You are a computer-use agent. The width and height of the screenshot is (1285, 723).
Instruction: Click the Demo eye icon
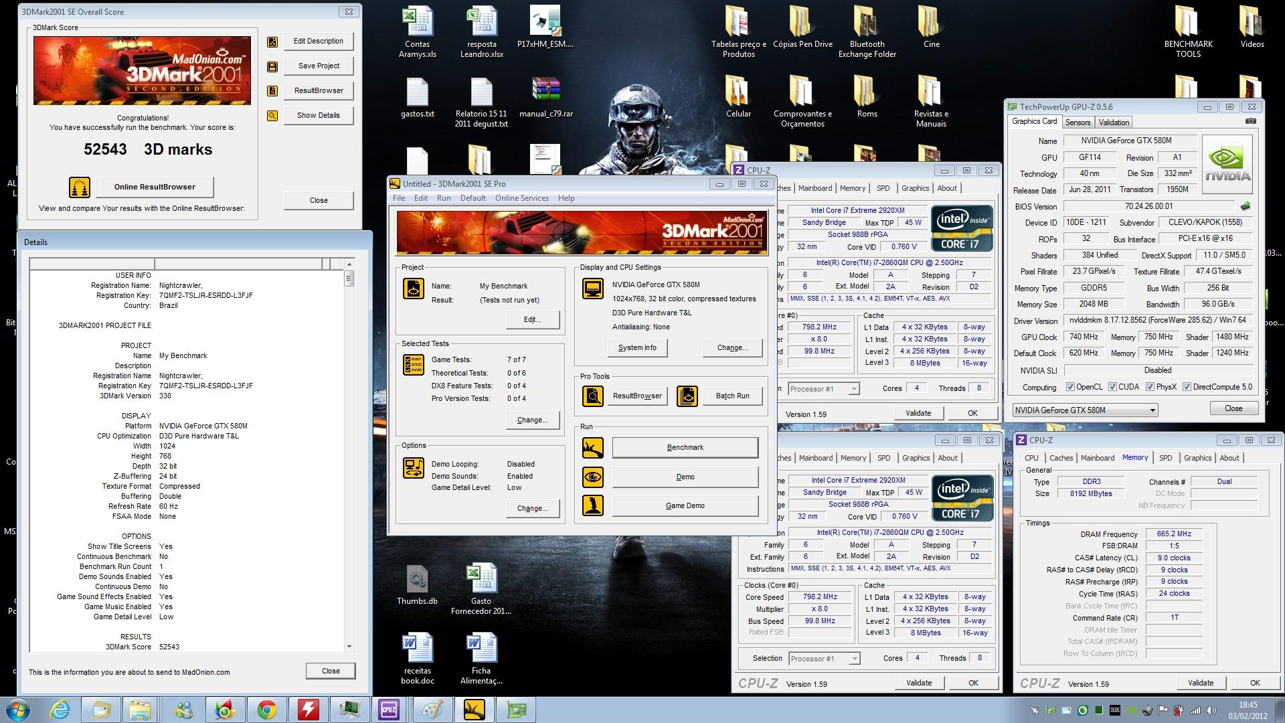tap(593, 477)
